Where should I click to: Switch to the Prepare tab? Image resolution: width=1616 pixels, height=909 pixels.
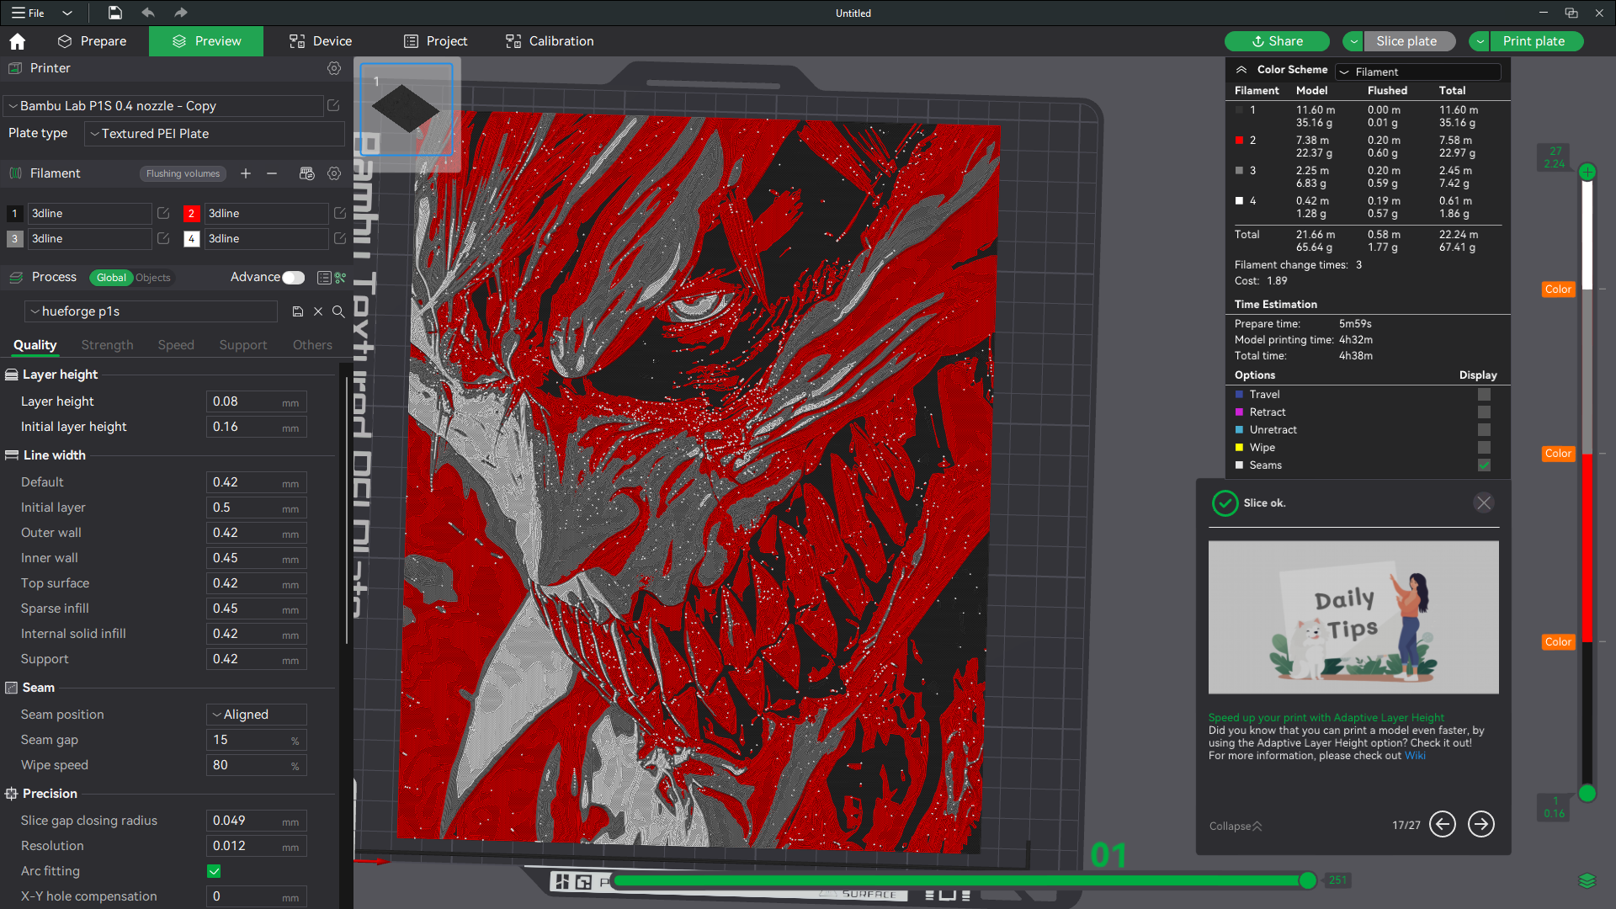pyautogui.click(x=93, y=41)
